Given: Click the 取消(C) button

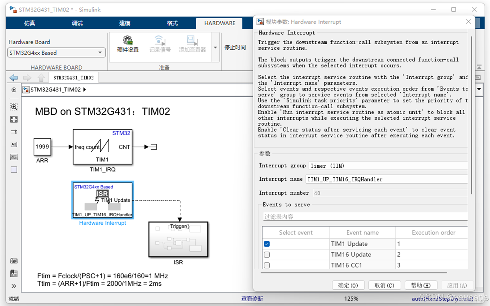Looking at the screenshot, I should point(384,285).
